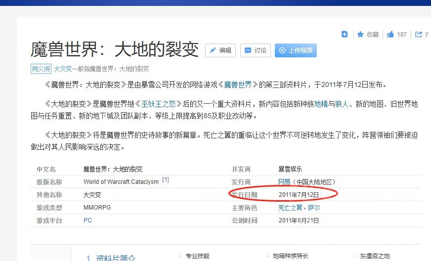Click the 2011年6月21日 beta date value
This screenshot has width=431, height=261.
coord(299,220)
